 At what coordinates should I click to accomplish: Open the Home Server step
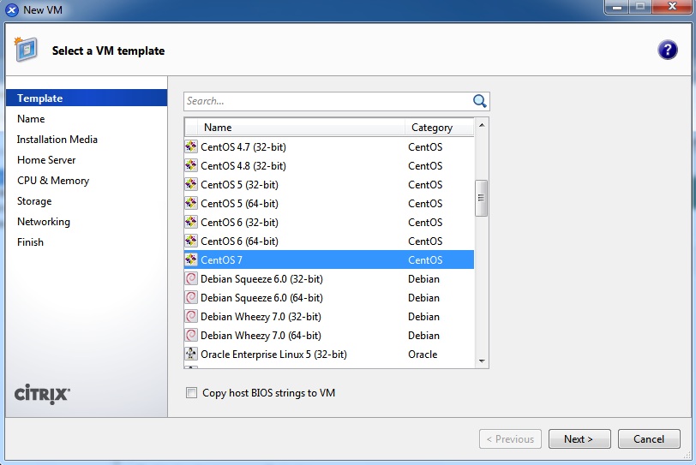(46, 159)
